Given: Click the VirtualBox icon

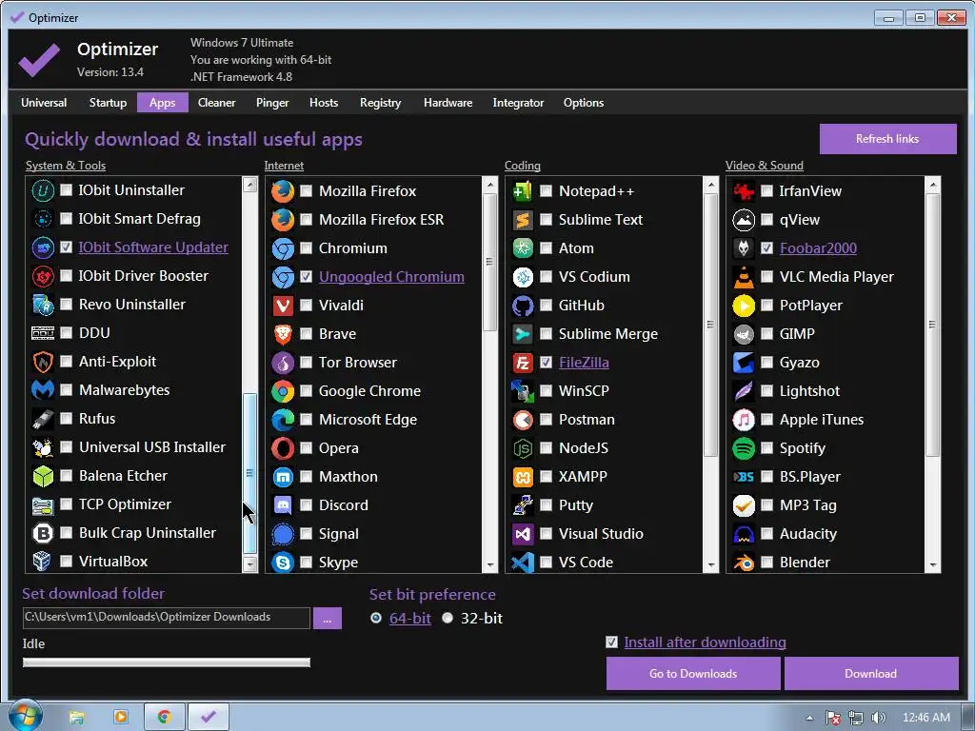Looking at the screenshot, I should coord(43,562).
